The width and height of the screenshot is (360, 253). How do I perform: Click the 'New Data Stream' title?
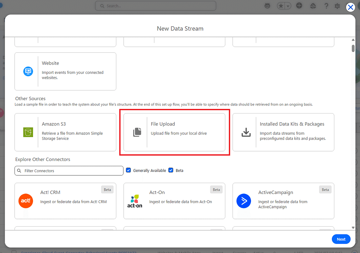[x=180, y=28]
